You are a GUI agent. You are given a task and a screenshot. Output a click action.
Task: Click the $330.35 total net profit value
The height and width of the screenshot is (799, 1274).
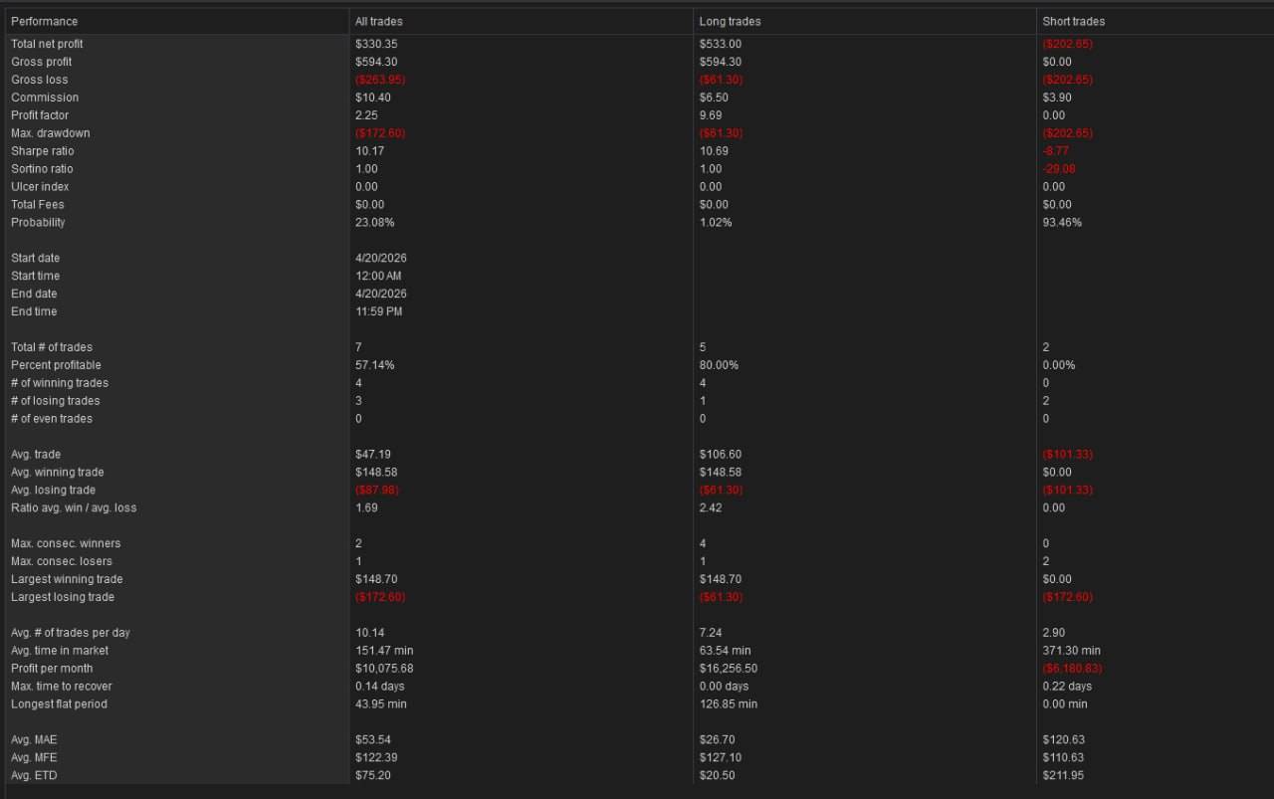tap(376, 44)
